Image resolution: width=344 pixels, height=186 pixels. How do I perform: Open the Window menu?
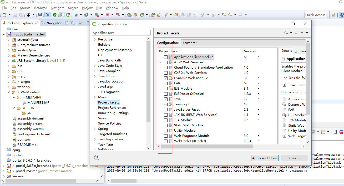(112, 8)
